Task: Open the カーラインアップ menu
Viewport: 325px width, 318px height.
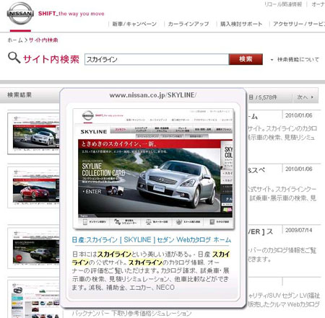Action: point(188,24)
